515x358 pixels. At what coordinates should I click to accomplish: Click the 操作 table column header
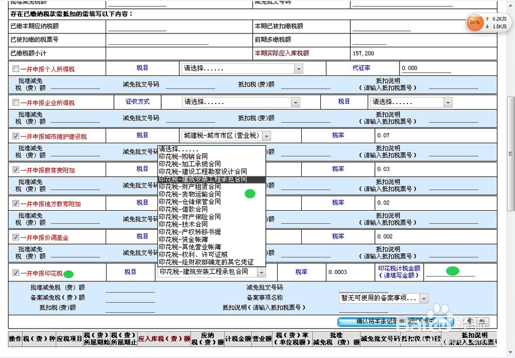tap(15, 338)
